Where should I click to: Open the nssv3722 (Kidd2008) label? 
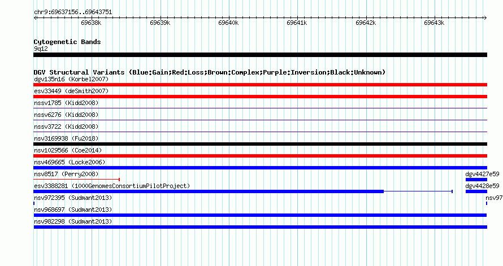click(x=66, y=127)
